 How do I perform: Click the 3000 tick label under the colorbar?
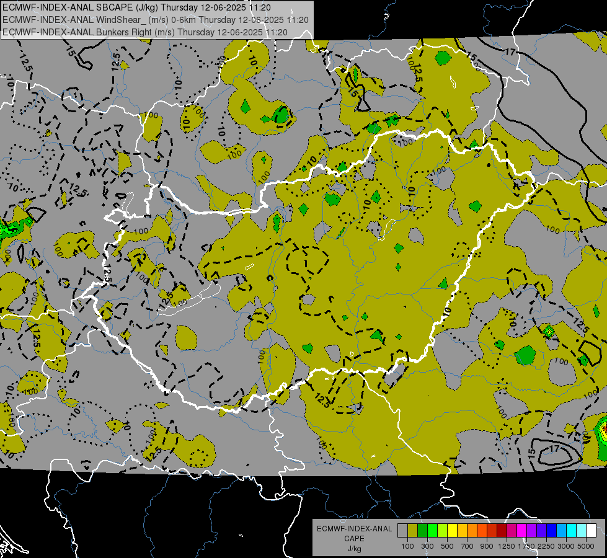pyautogui.click(x=566, y=546)
